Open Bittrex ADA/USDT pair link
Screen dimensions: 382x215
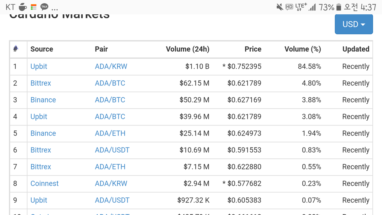[112, 150]
